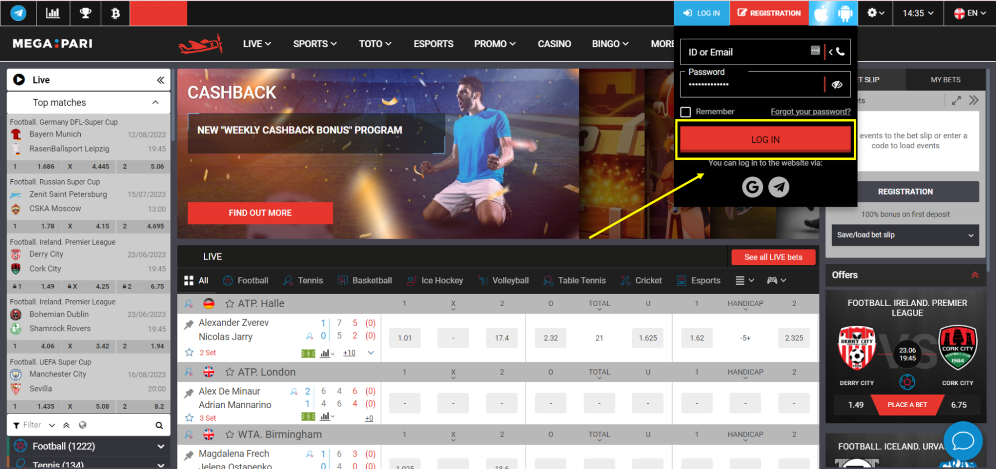
Task: Open the Save/load bet slip dropdown
Action: click(905, 235)
